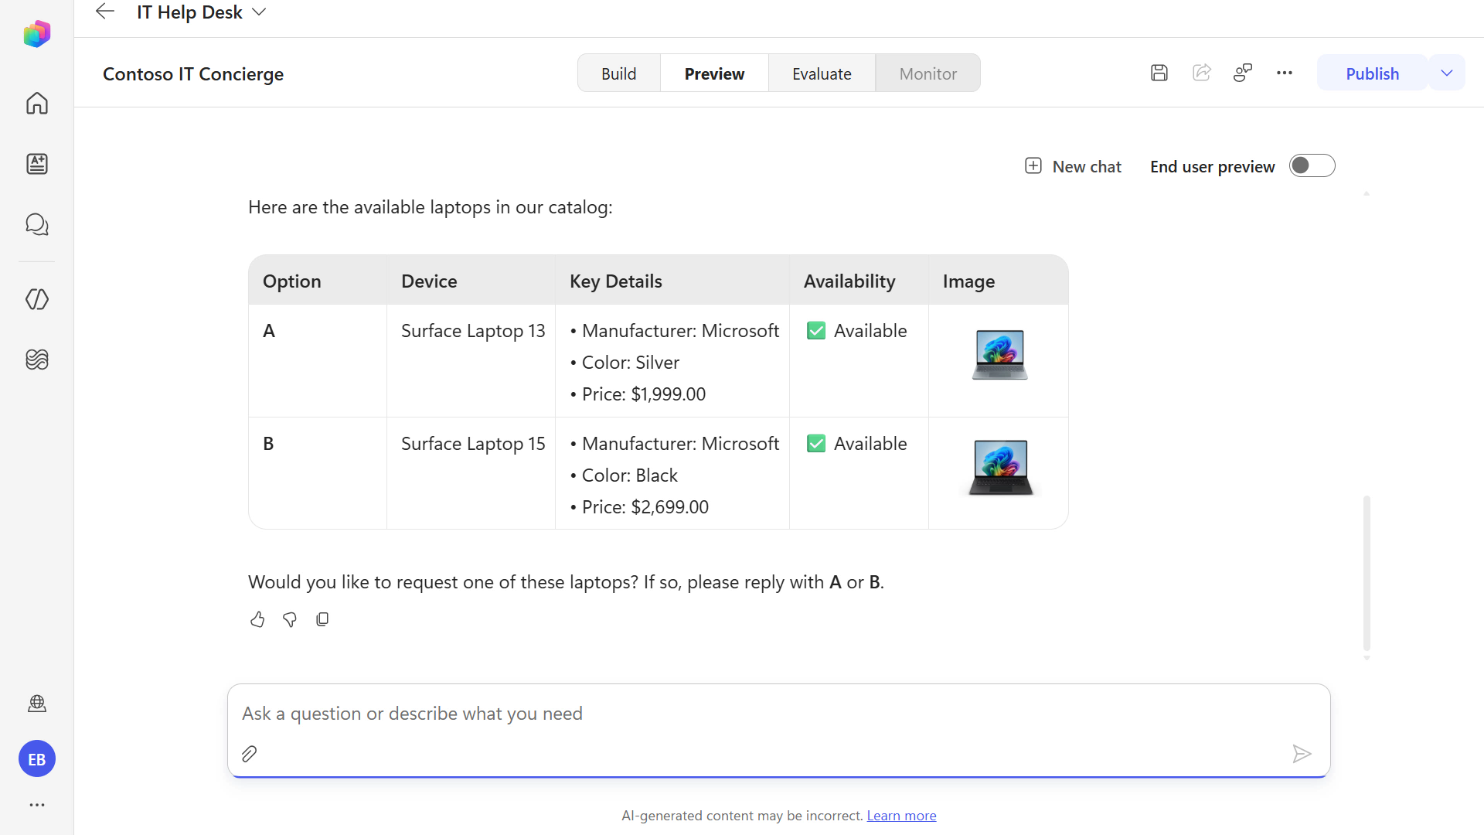The height and width of the screenshot is (835, 1484).
Task: Toggle the End user preview switch
Action: 1312,165
